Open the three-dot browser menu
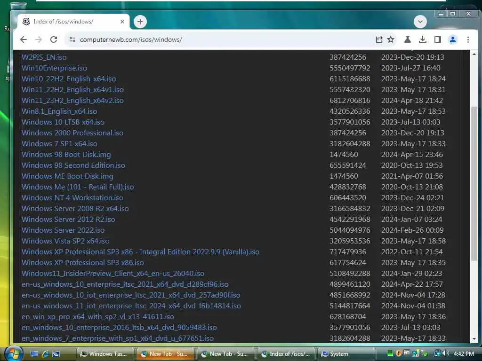482x361 pixels. click(x=468, y=39)
